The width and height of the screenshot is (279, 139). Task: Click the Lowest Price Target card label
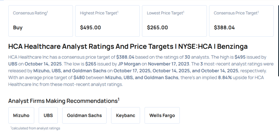point(165,13)
